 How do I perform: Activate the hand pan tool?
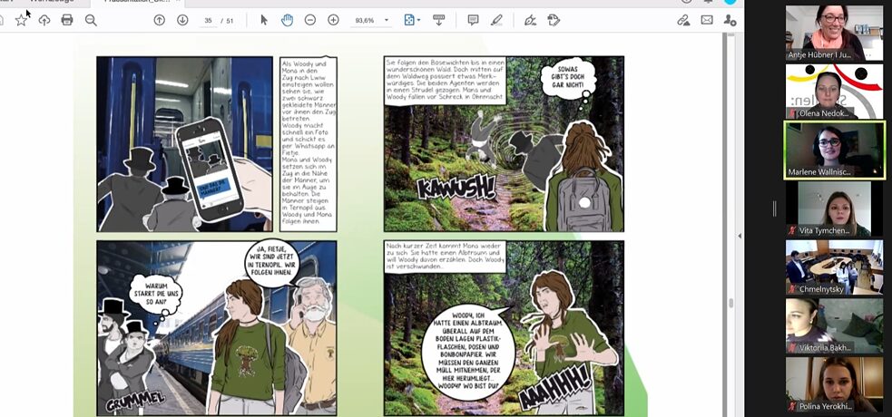(288, 21)
